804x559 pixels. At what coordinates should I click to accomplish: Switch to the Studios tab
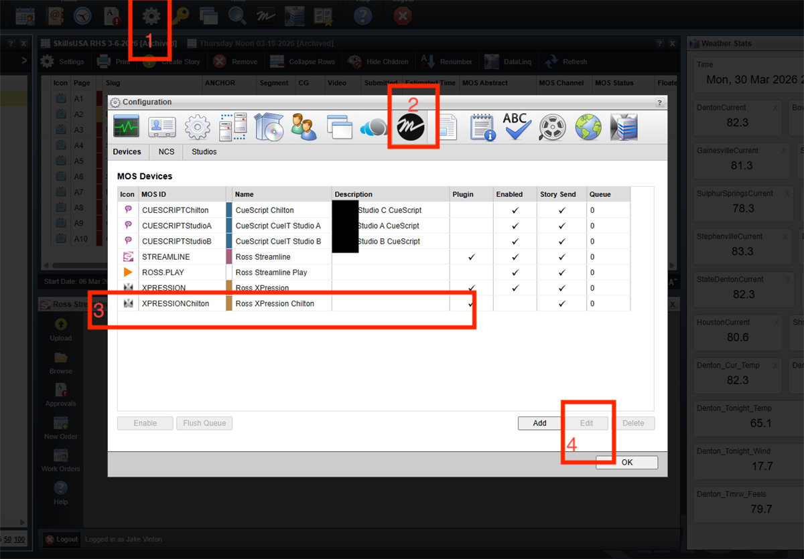pos(204,152)
